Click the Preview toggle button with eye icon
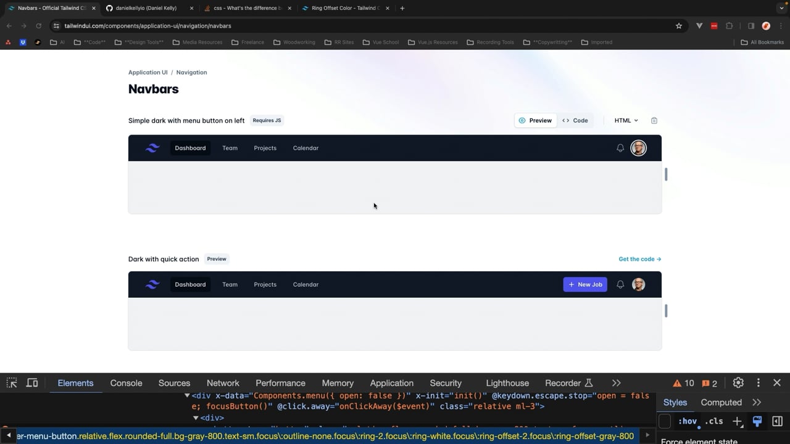790x444 pixels. pyautogui.click(x=535, y=120)
